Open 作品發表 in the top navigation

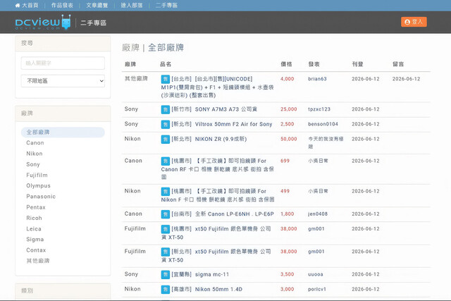(62, 6)
